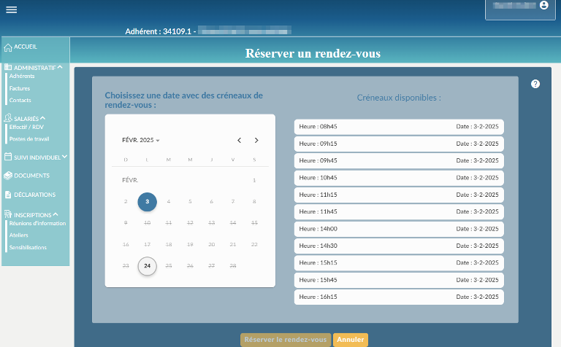Click the user account profile icon

(x=543, y=5)
